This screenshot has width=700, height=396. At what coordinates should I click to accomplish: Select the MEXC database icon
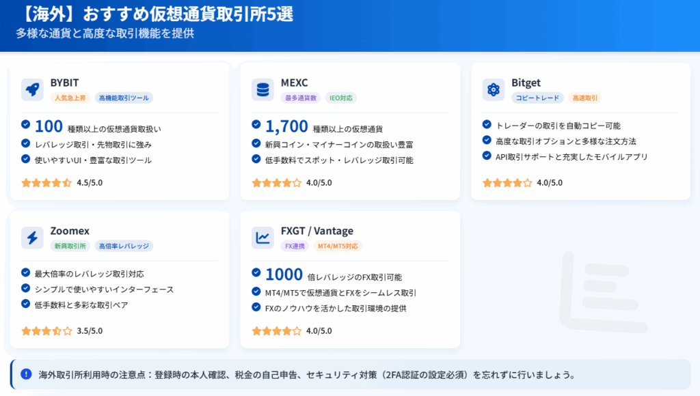263,89
